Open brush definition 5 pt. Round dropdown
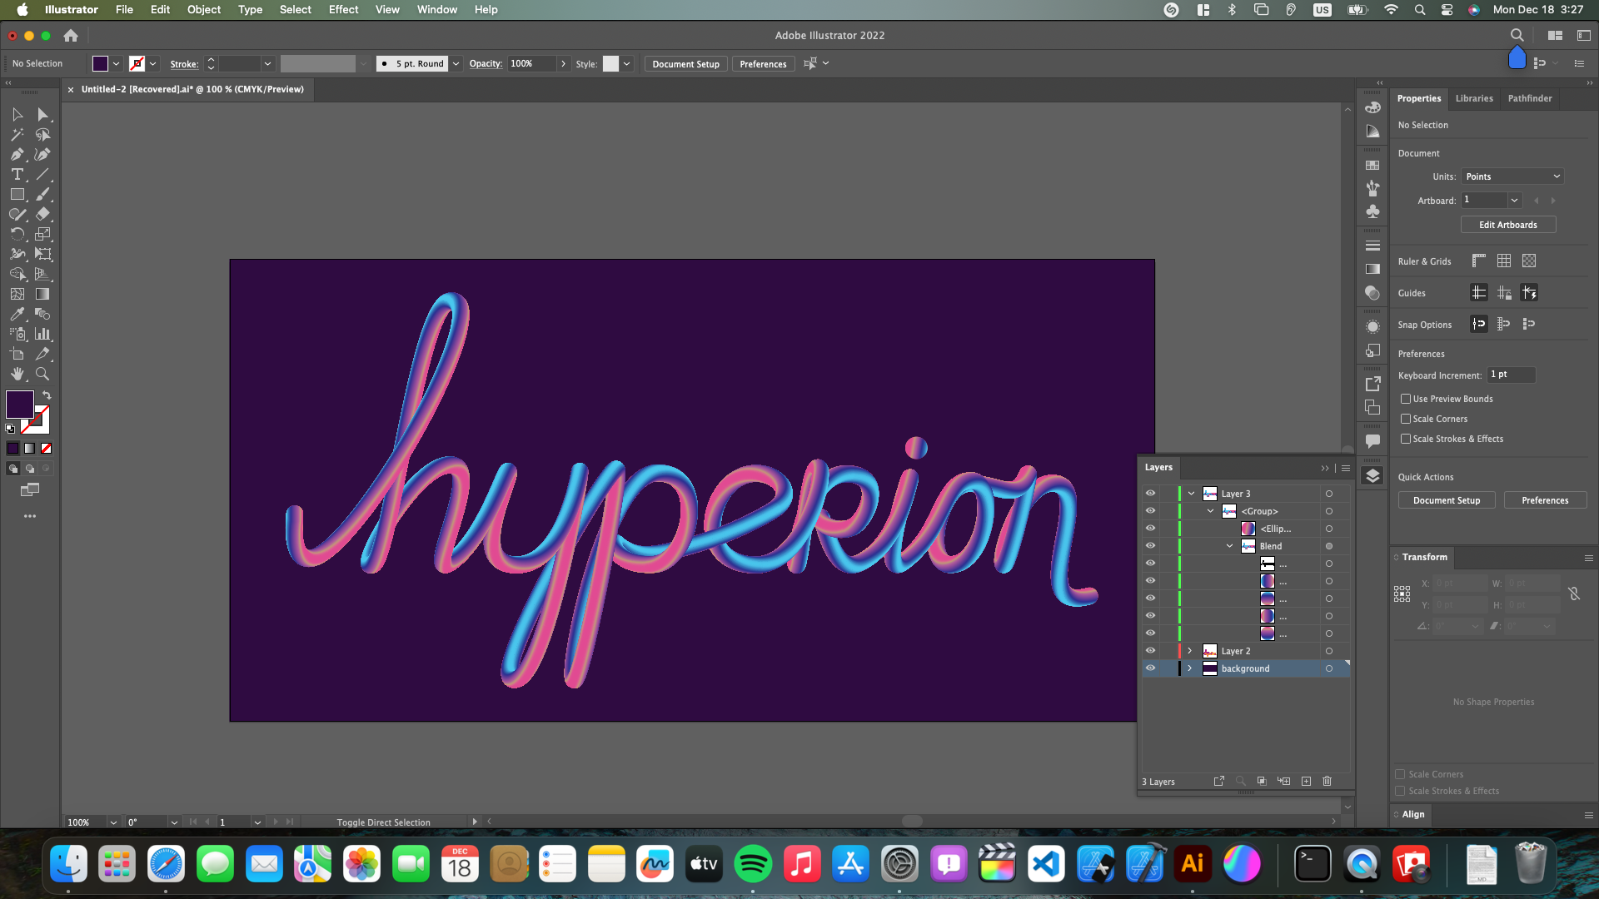This screenshot has width=1599, height=899. coord(456,64)
